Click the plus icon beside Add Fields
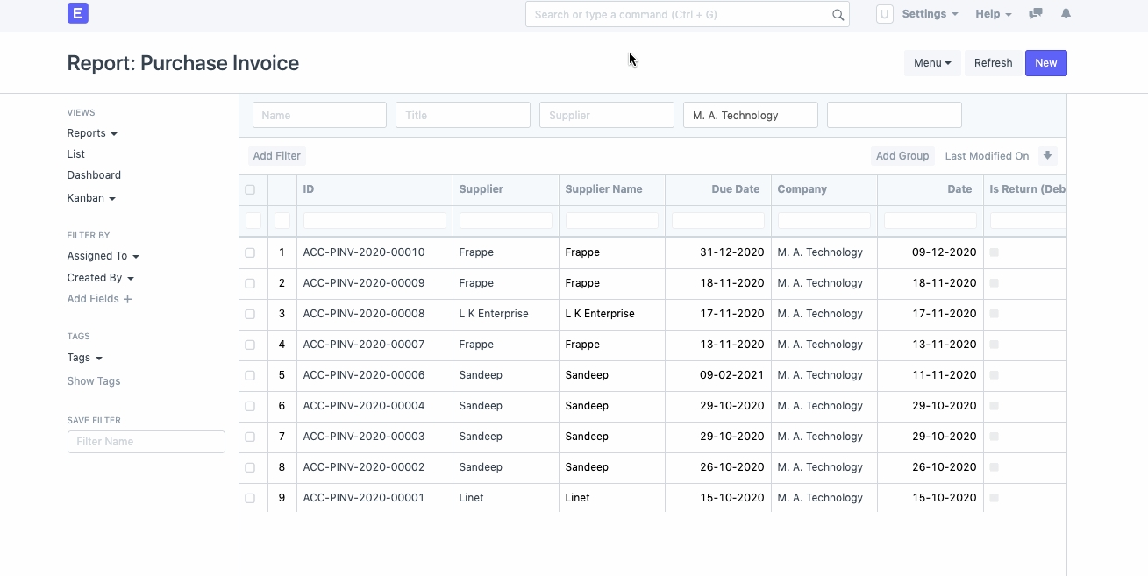1148x576 pixels. click(127, 299)
